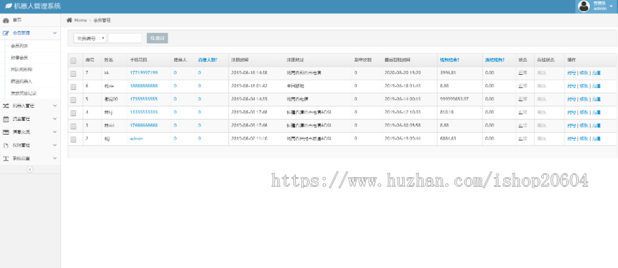Click the admin user avatar
This screenshot has height=268, width=618.
pyautogui.click(x=584, y=6)
